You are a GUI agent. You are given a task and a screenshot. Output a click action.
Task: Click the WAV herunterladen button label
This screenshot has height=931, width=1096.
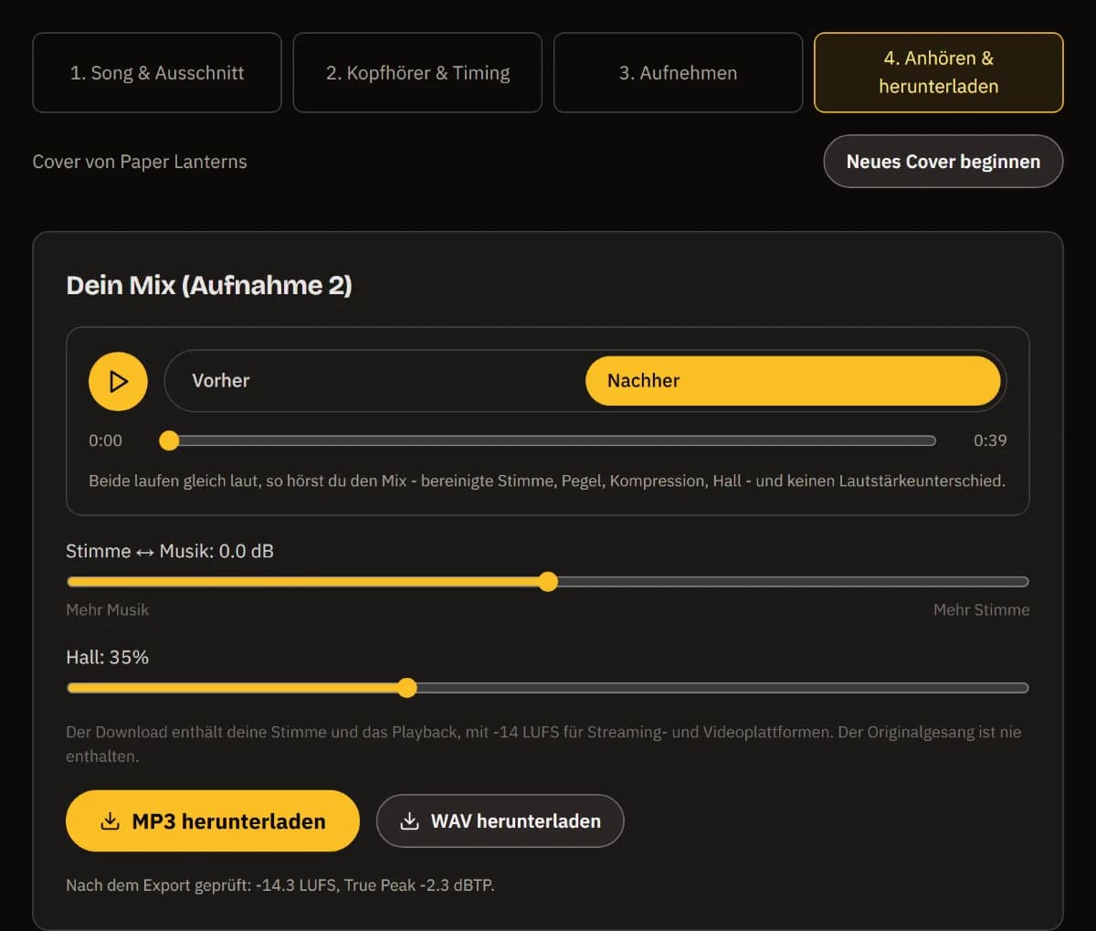click(516, 821)
